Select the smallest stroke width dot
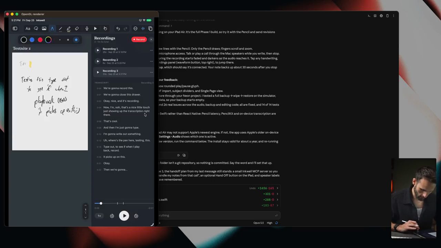 [x=60, y=40]
